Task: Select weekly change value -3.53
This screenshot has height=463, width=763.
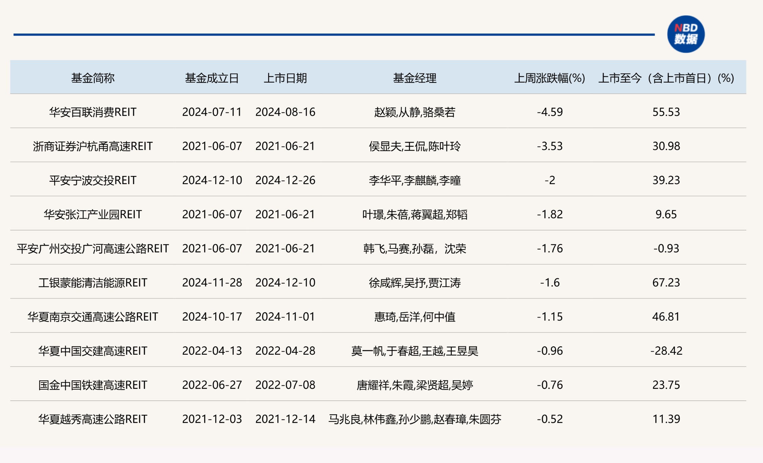Action: [550, 146]
